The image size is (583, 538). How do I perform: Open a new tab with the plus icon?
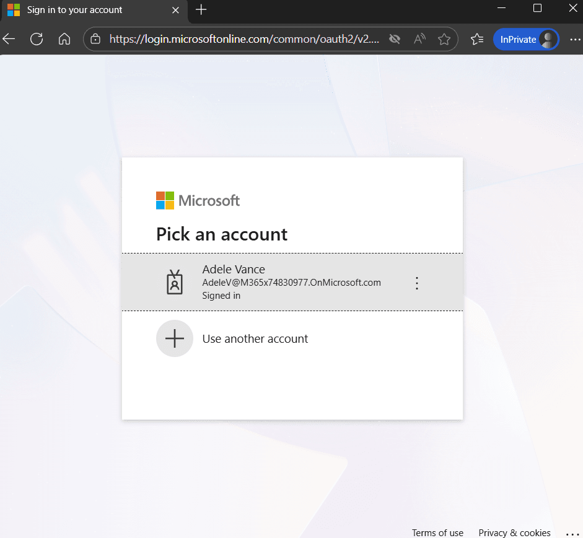click(x=201, y=9)
